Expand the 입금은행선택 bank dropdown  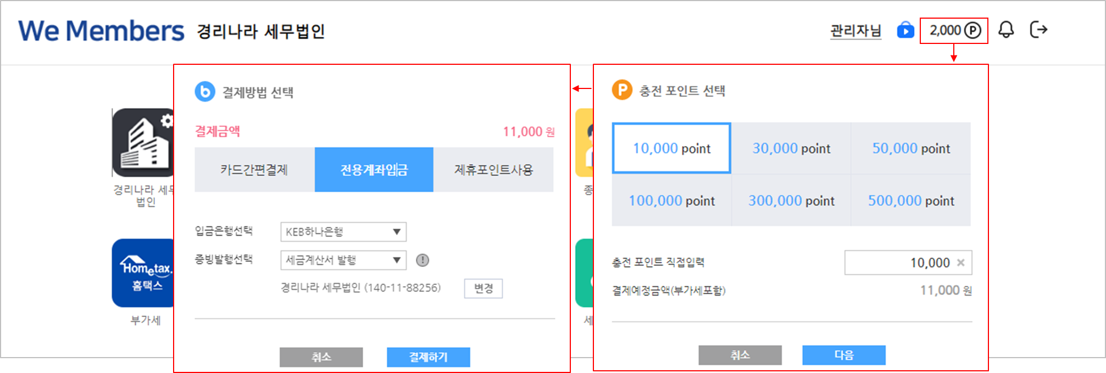tap(343, 232)
